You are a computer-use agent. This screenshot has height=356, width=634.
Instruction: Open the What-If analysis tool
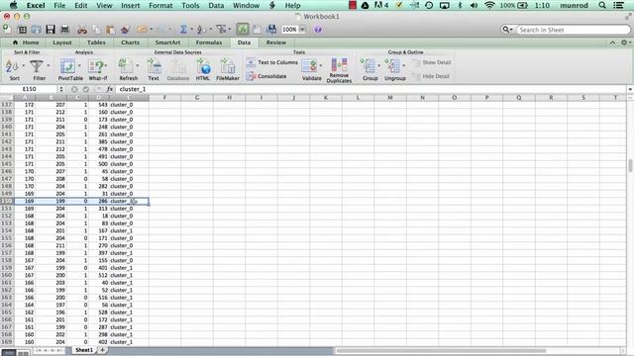(x=96, y=66)
